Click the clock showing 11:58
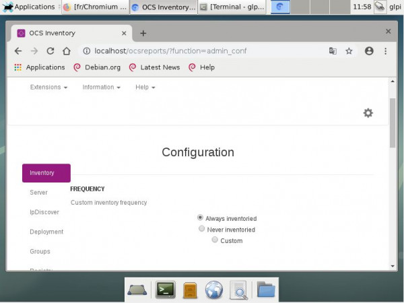Viewport: 404px width, 303px height. tap(362, 7)
